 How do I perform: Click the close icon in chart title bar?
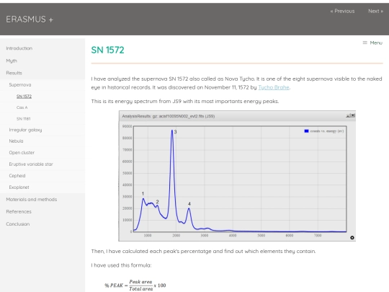pyautogui.click(x=353, y=115)
